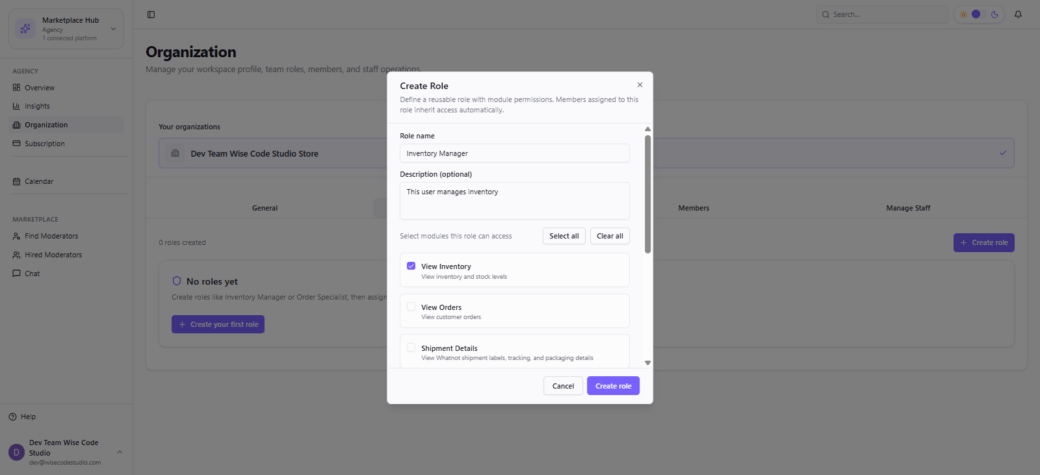Image resolution: width=1040 pixels, height=475 pixels.
Task: Check the View Orders checkbox
Action: coord(411,307)
